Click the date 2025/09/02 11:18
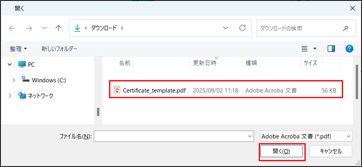 216,90
